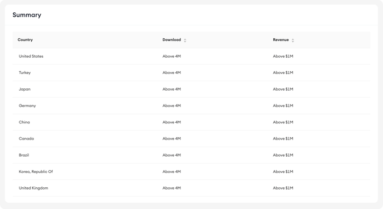Select the Japan country cell
The width and height of the screenshot is (383, 209).
[24, 89]
